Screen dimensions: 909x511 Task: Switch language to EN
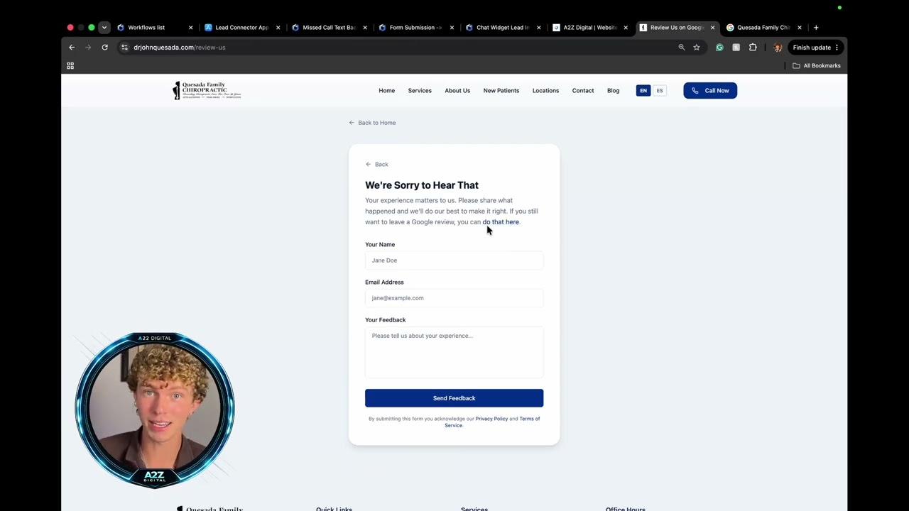coord(643,91)
